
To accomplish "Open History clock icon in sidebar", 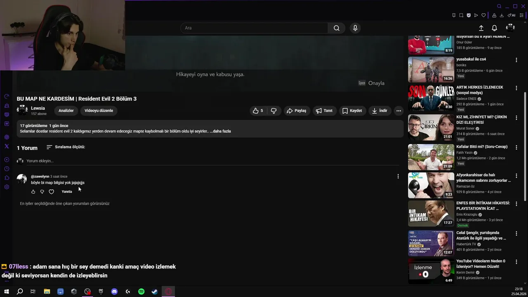I will click(7, 169).
